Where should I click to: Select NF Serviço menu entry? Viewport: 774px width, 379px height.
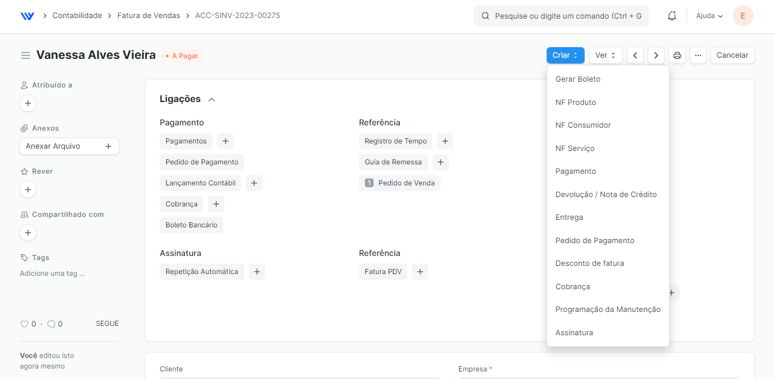click(575, 149)
